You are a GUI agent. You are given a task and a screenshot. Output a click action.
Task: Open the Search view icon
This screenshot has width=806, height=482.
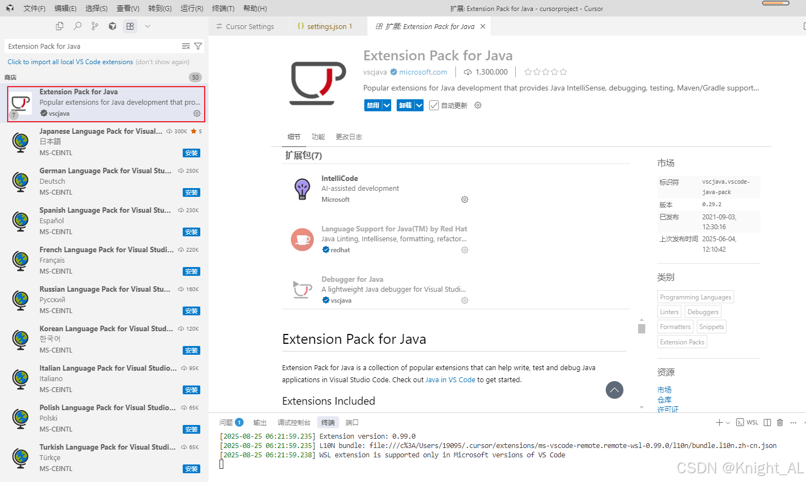(77, 26)
